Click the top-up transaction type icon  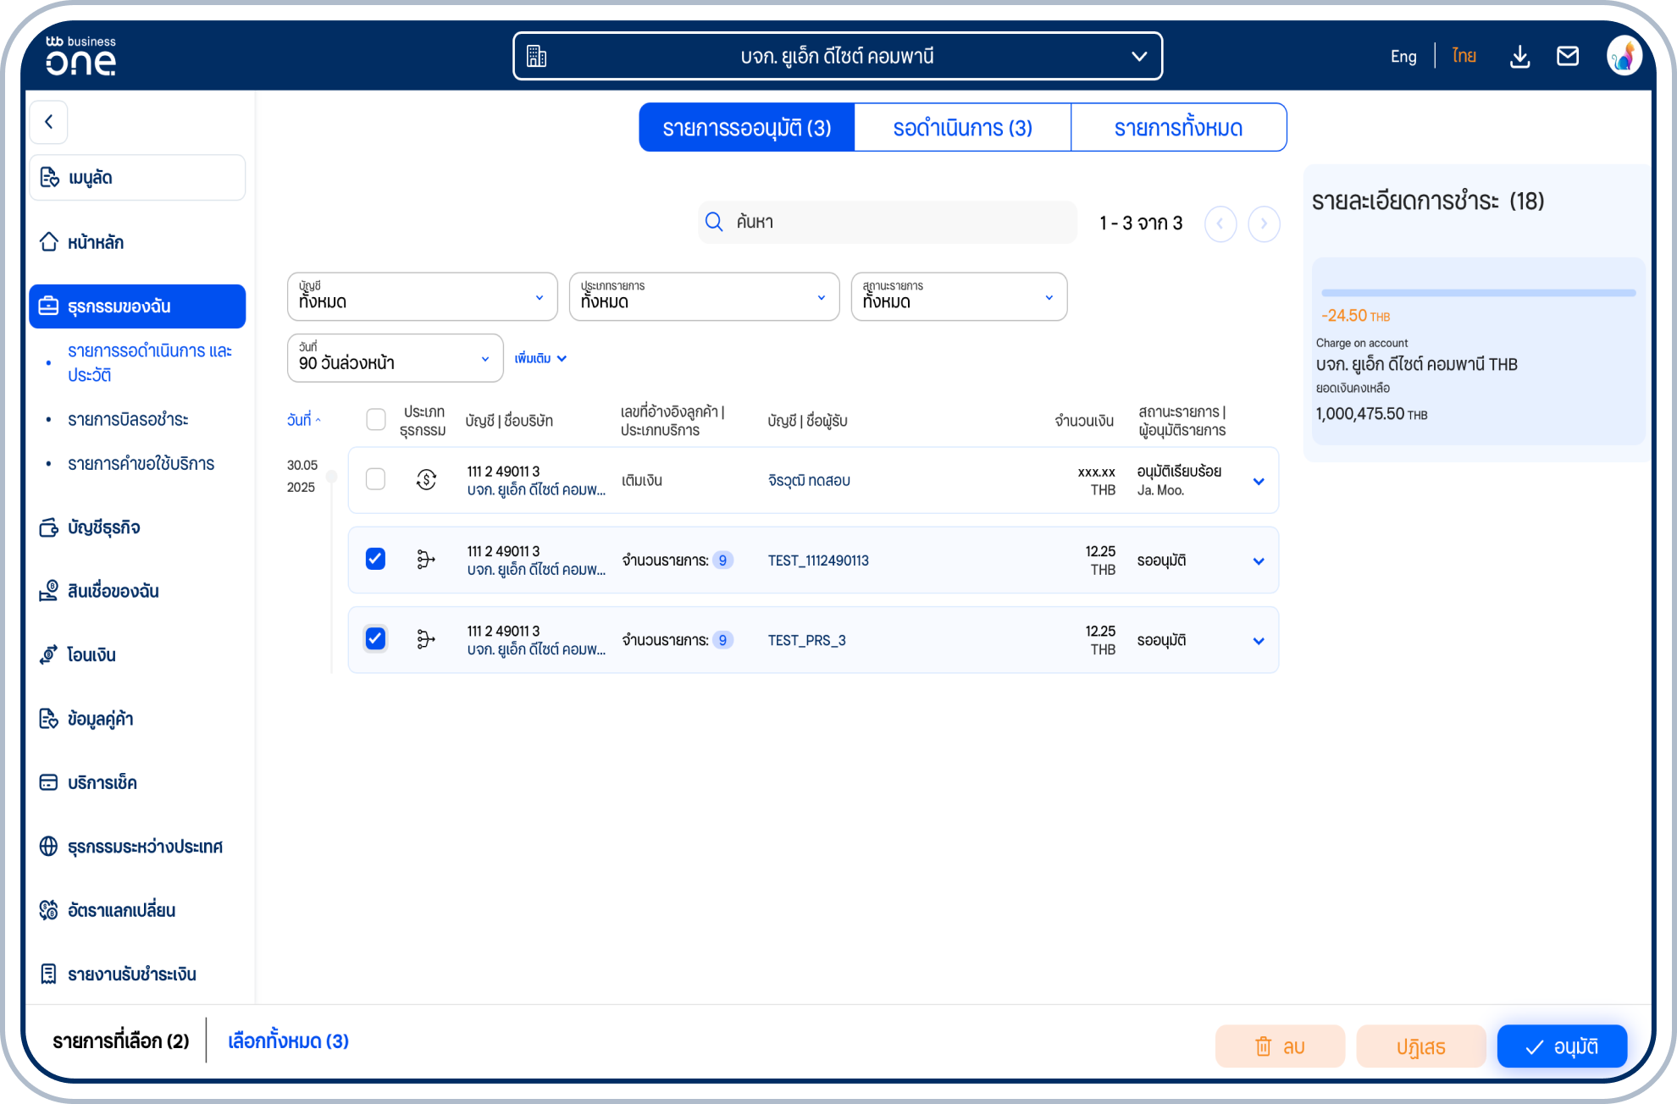tap(426, 480)
